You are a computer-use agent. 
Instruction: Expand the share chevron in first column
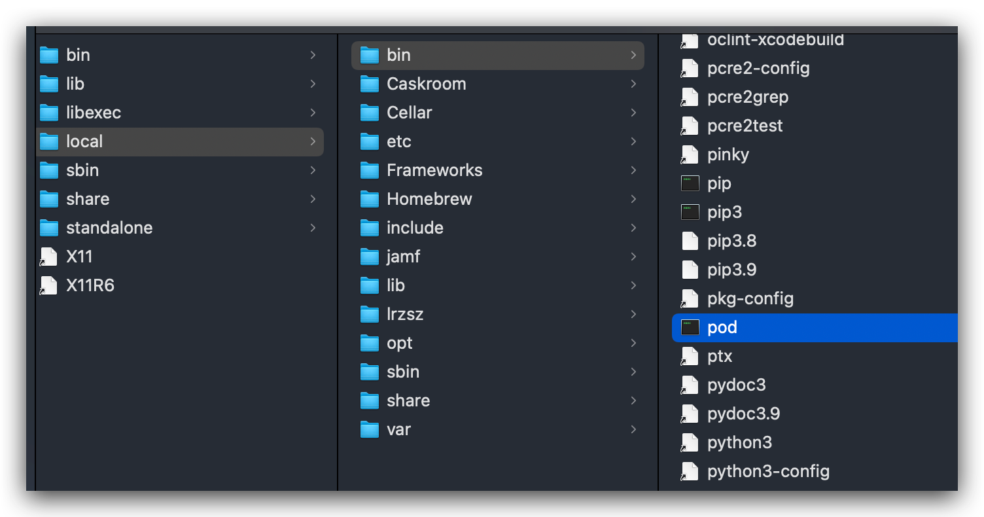pyautogui.click(x=313, y=199)
